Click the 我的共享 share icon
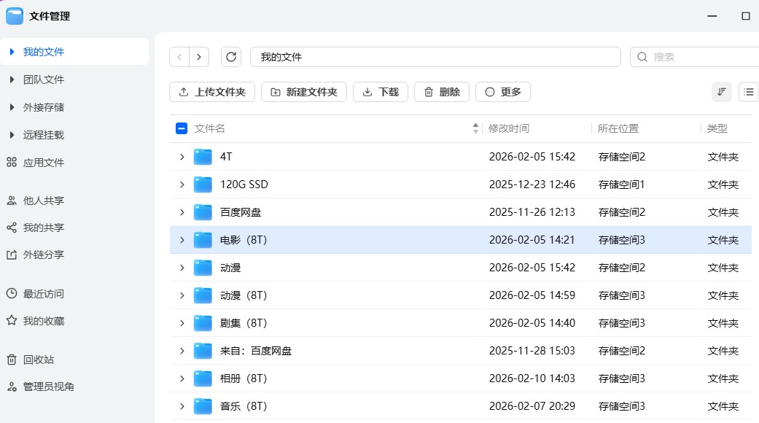The height and width of the screenshot is (423, 759). 12,228
